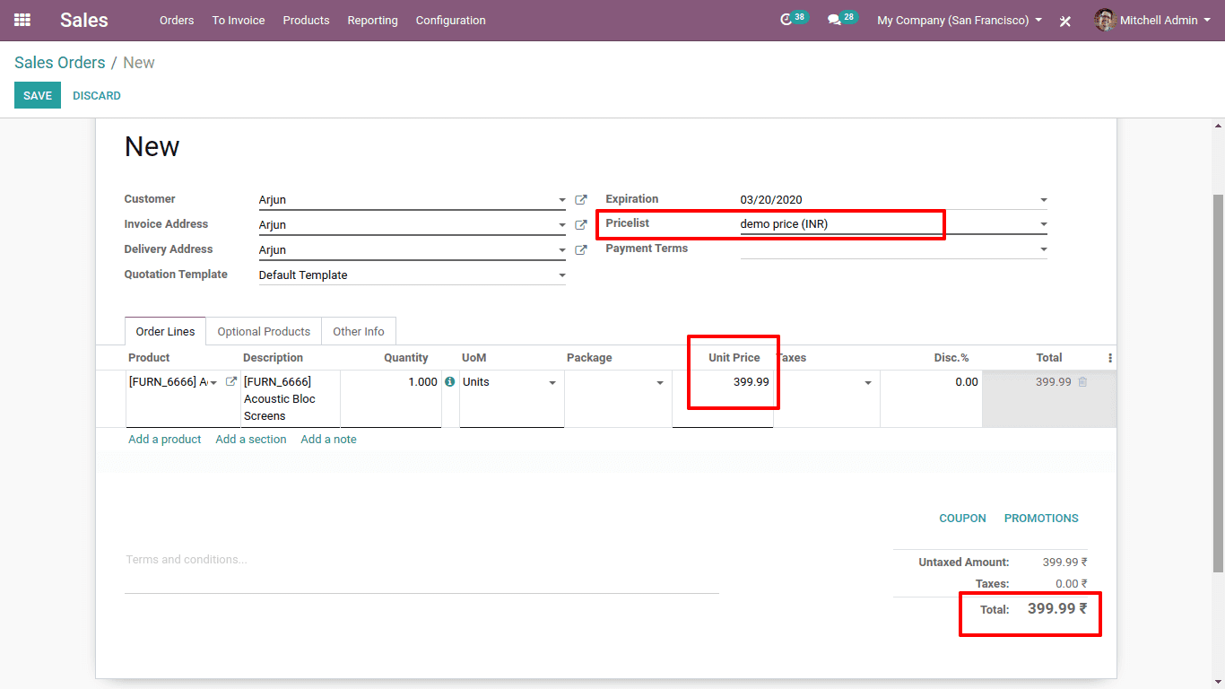Screen dimensions: 1225x689
Task: Open Mitchell Admin avatar picture
Action: (1105, 20)
